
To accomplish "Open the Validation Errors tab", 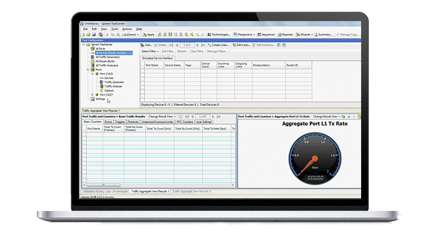I will click(x=93, y=191).
